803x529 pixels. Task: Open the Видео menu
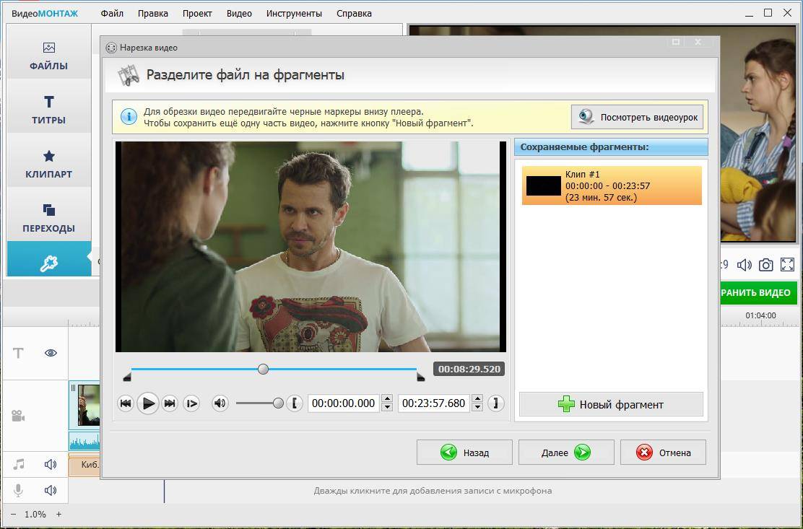pos(239,13)
